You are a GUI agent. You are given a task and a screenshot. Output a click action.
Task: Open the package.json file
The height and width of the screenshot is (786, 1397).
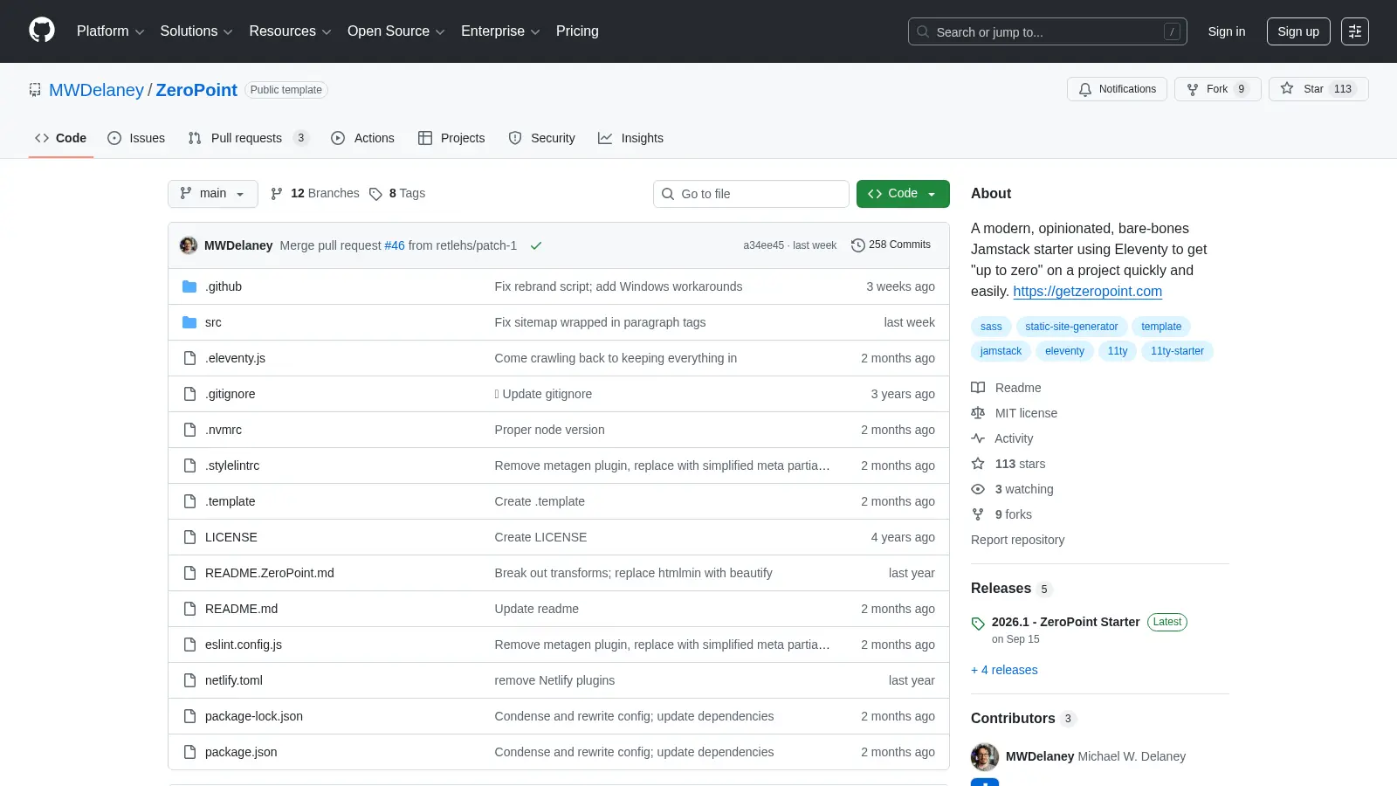point(241,752)
